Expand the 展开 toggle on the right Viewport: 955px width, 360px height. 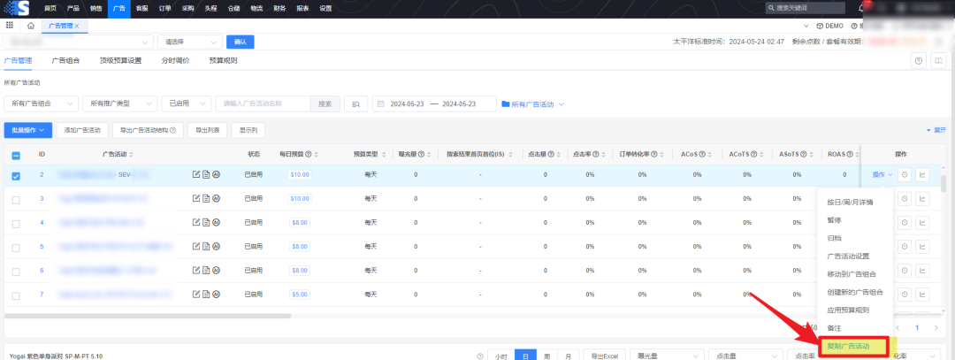point(936,130)
